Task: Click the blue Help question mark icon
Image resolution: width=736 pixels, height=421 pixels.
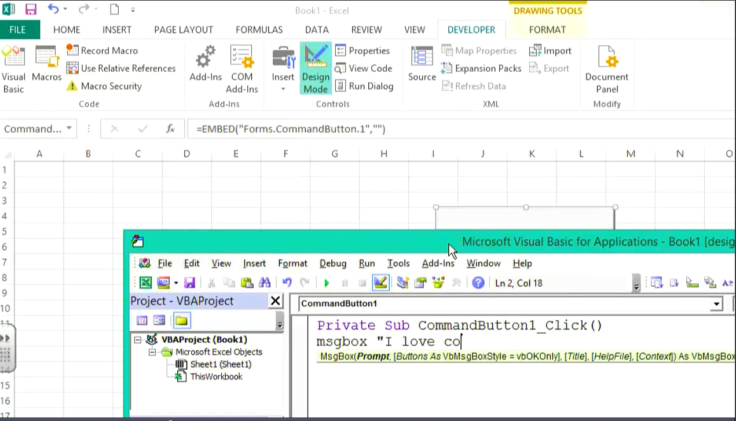Action: pyautogui.click(x=478, y=283)
